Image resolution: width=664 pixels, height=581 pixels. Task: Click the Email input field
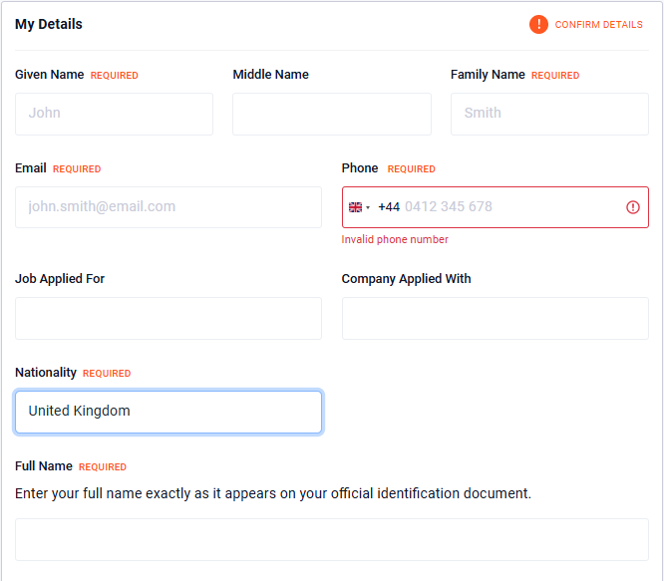click(x=168, y=207)
